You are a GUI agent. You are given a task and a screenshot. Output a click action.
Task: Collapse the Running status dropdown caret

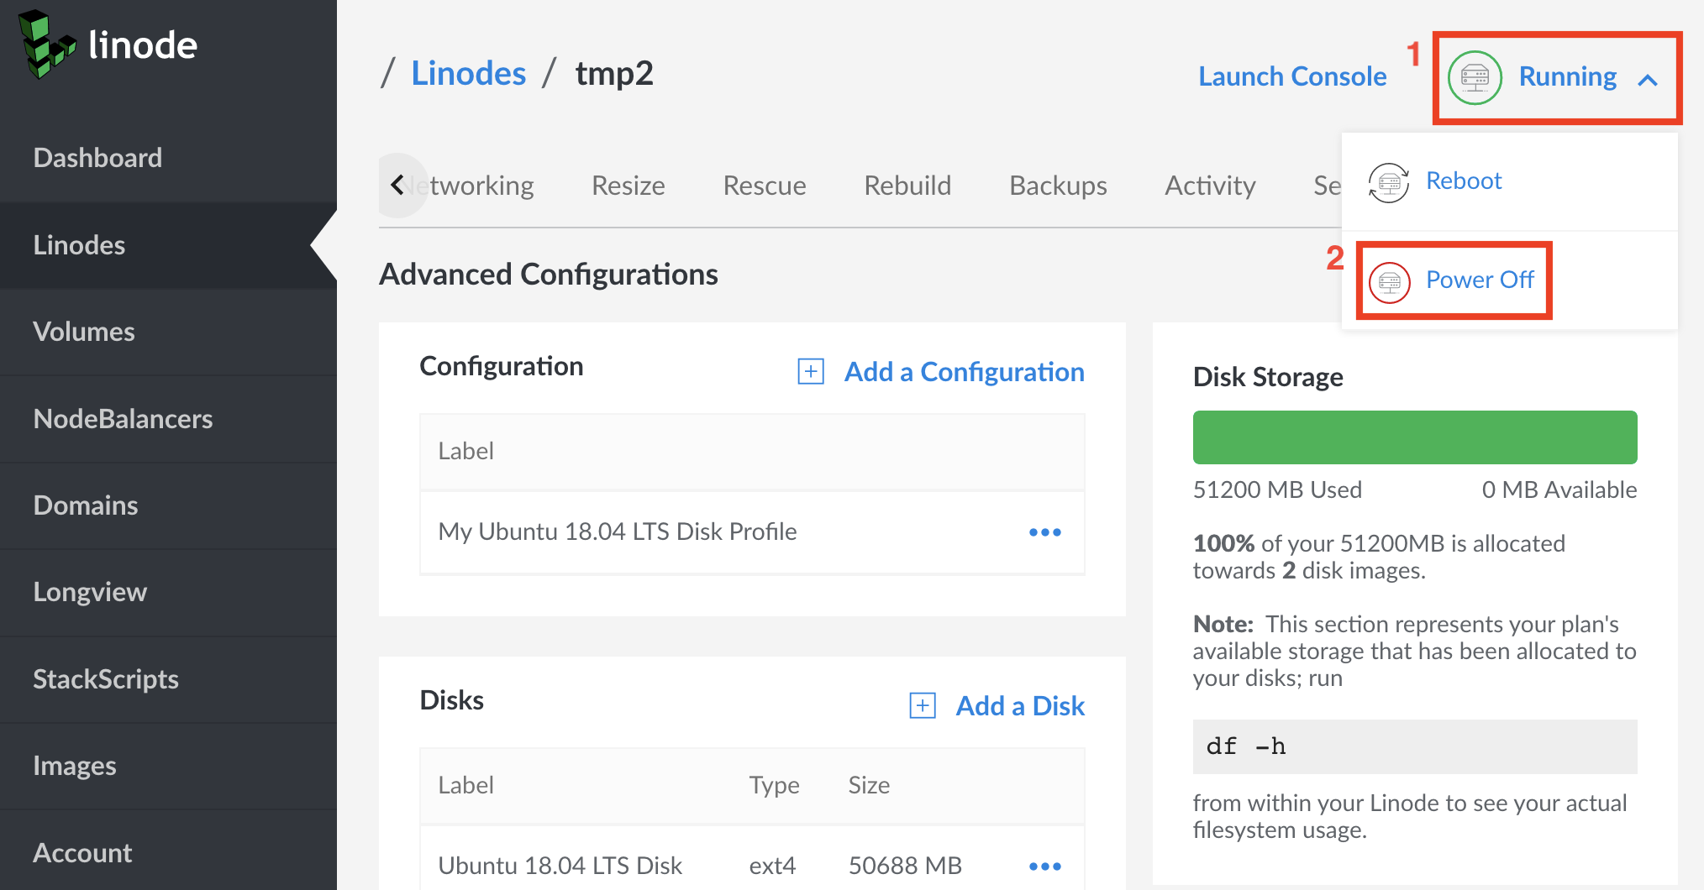point(1648,81)
